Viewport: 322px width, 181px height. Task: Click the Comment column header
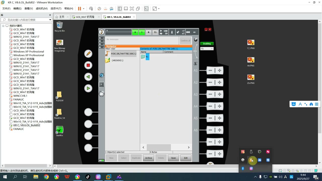(x=178, y=52)
